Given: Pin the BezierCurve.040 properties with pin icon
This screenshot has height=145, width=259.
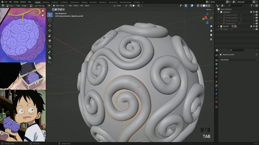Looking at the screenshot, I should click(x=257, y=55).
